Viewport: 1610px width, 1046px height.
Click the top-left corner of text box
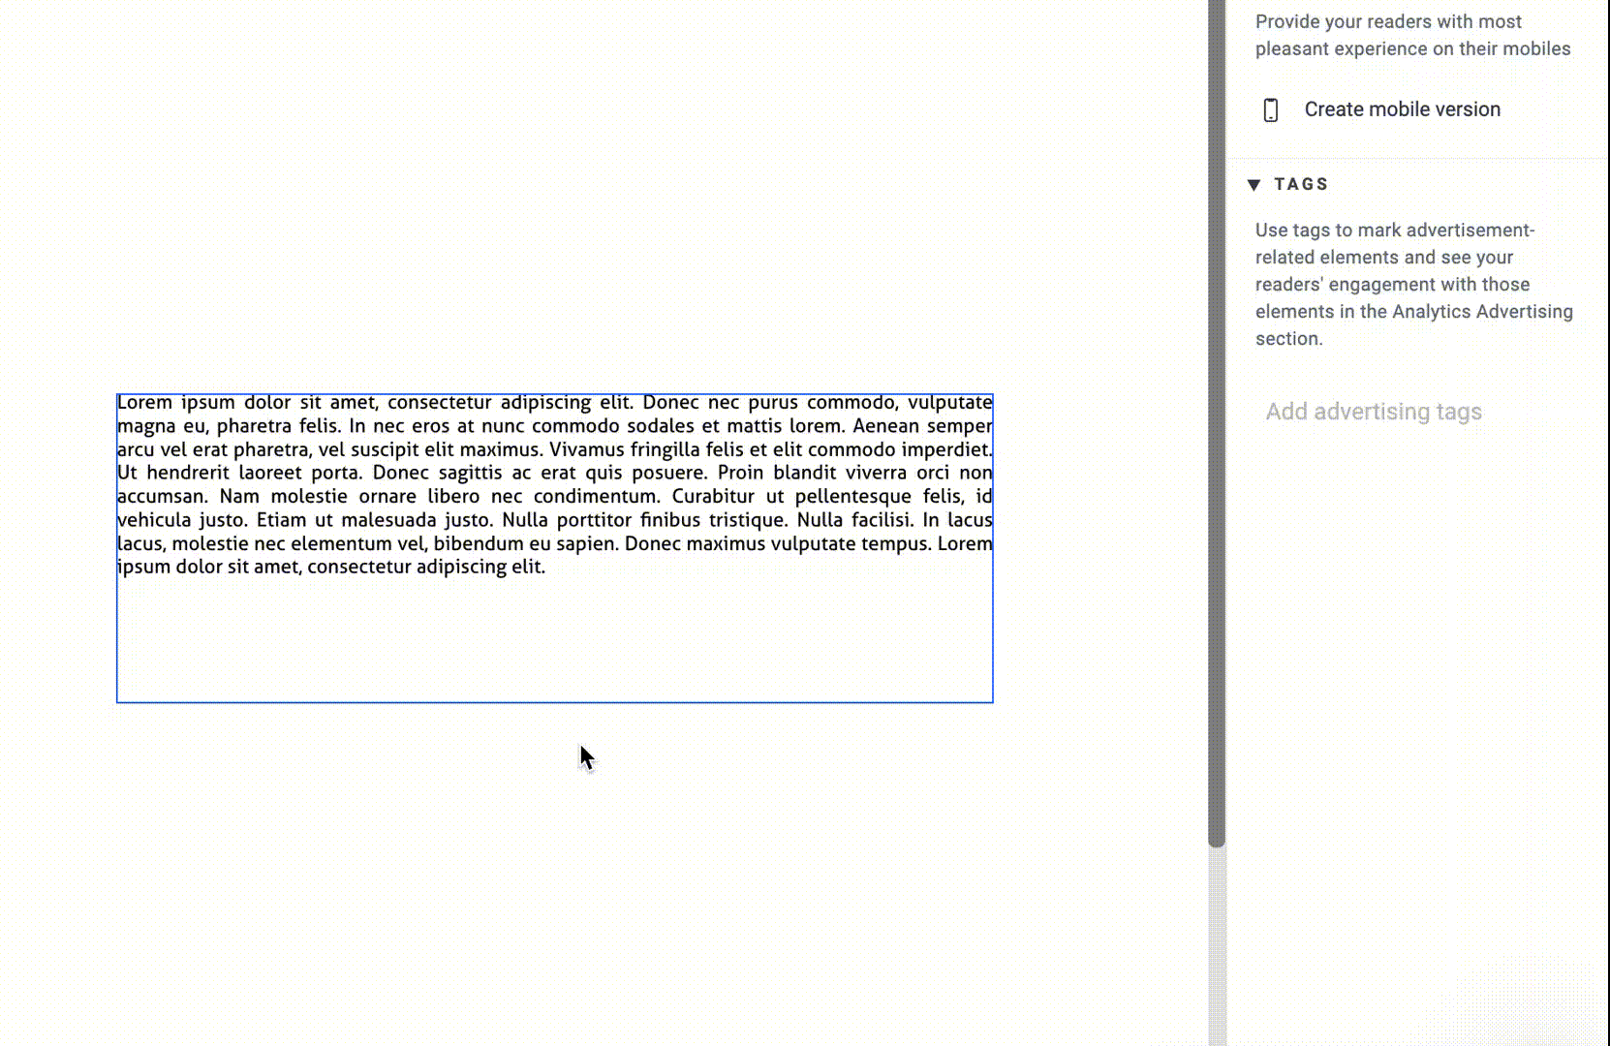coord(117,394)
